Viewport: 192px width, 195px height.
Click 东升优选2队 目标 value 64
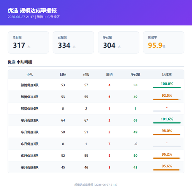[x=63, y=121]
